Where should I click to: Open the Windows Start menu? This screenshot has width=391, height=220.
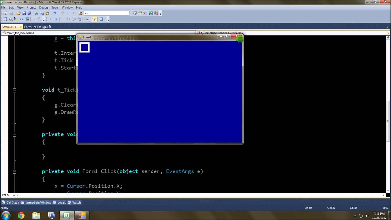(6, 216)
